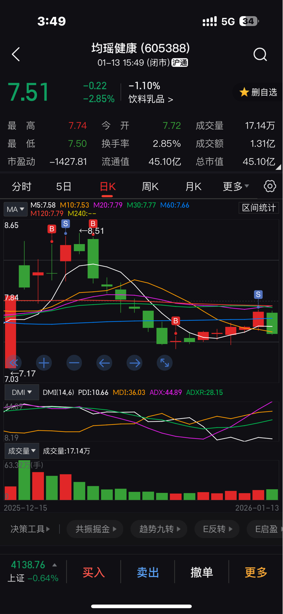The height and width of the screenshot is (614, 283).
Task: Open stock search with magnifier icon
Action: (260, 55)
